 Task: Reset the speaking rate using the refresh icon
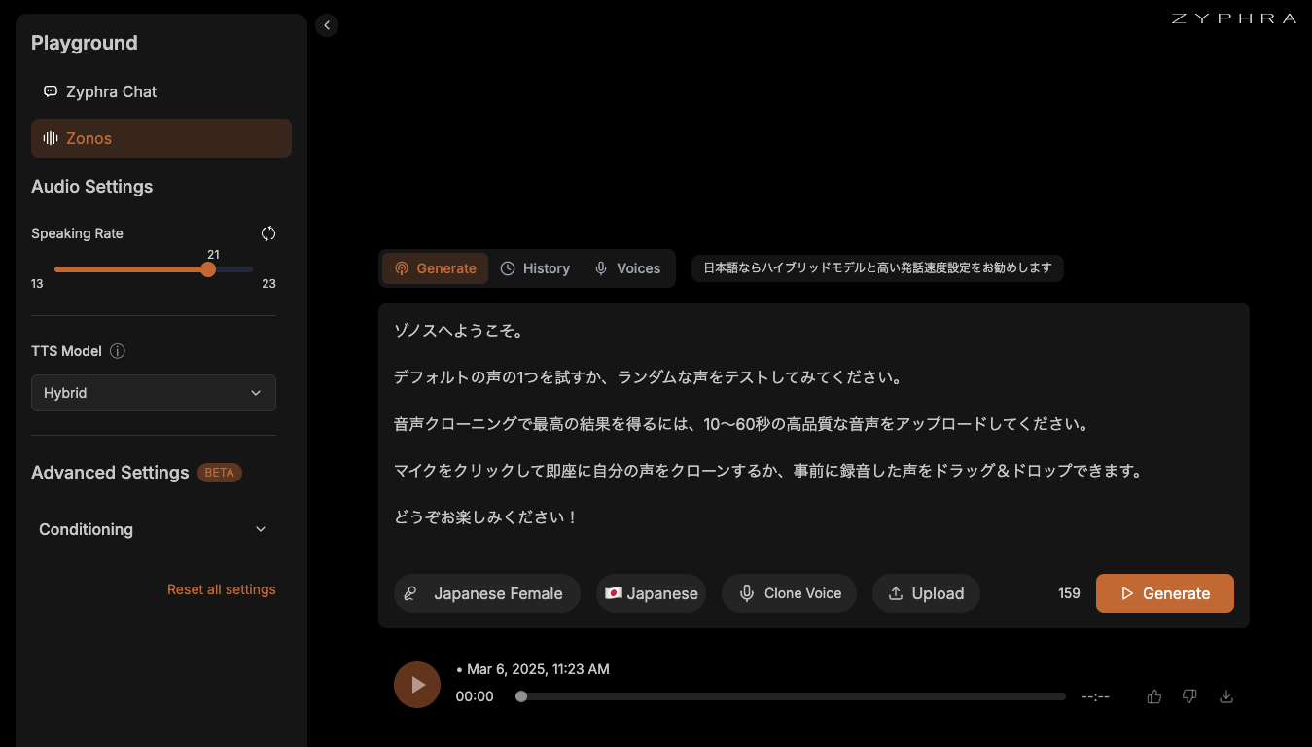click(x=268, y=233)
